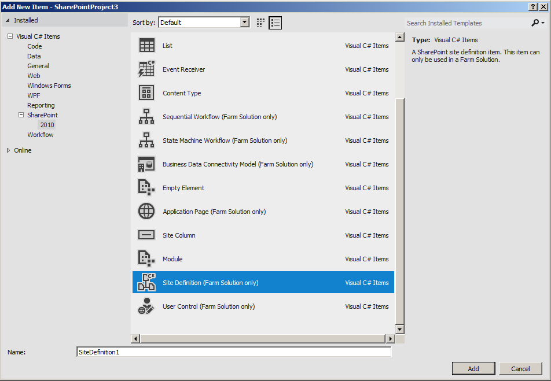
Task: Choose the Application Page globe icon
Action: tap(146, 212)
